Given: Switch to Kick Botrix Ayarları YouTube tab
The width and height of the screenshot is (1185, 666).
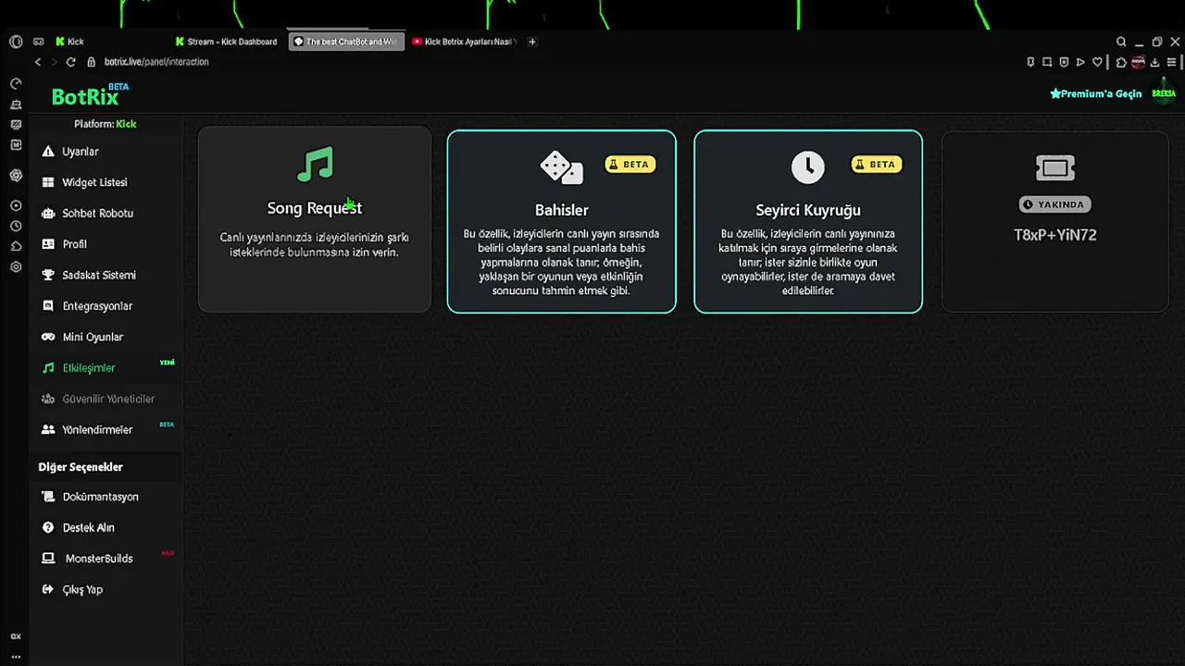Looking at the screenshot, I should 466,42.
